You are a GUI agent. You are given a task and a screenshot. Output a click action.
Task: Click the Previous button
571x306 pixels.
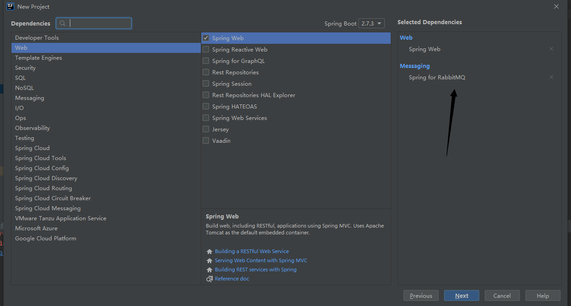421,296
